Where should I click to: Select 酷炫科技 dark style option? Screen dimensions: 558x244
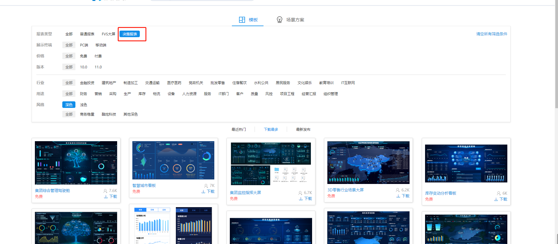click(109, 114)
